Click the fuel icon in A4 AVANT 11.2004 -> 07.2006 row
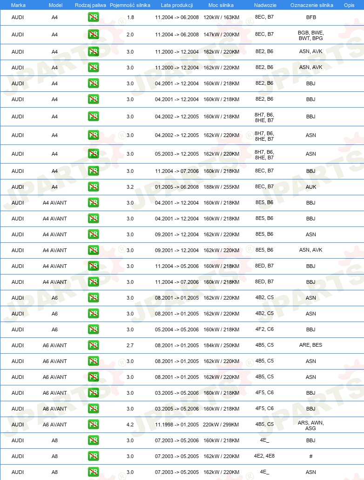This screenshot has width=364, height=480. pos(93,281)
